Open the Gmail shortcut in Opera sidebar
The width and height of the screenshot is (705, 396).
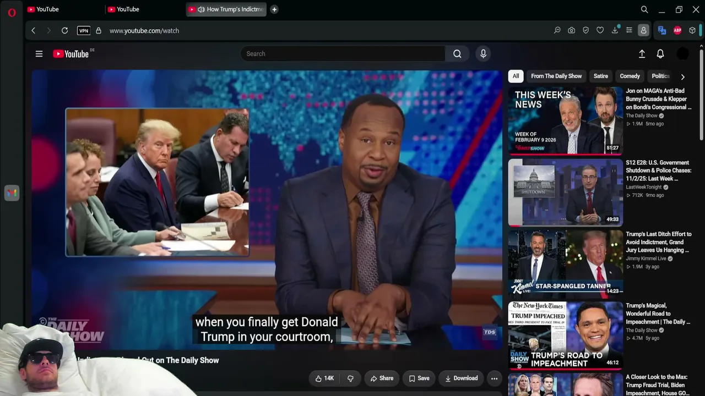pyautogui.click(x=12, y=193)
